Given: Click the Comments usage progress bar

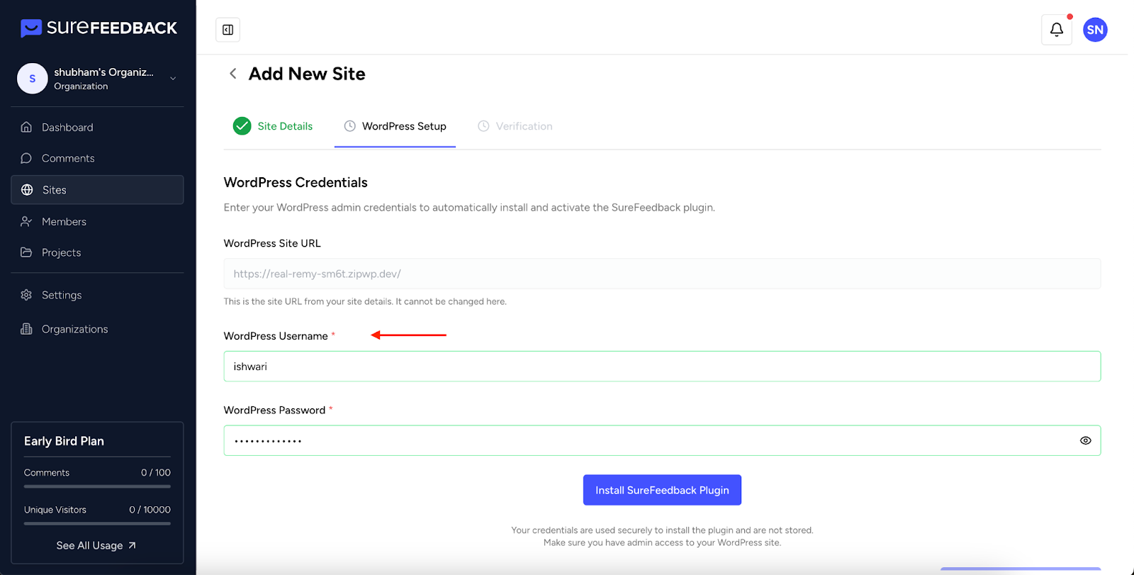Looking at the screenshot, I should pos(97,486).
